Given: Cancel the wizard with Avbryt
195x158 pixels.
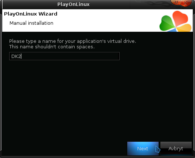Looking at the screenshot, I should coord(176,148).
